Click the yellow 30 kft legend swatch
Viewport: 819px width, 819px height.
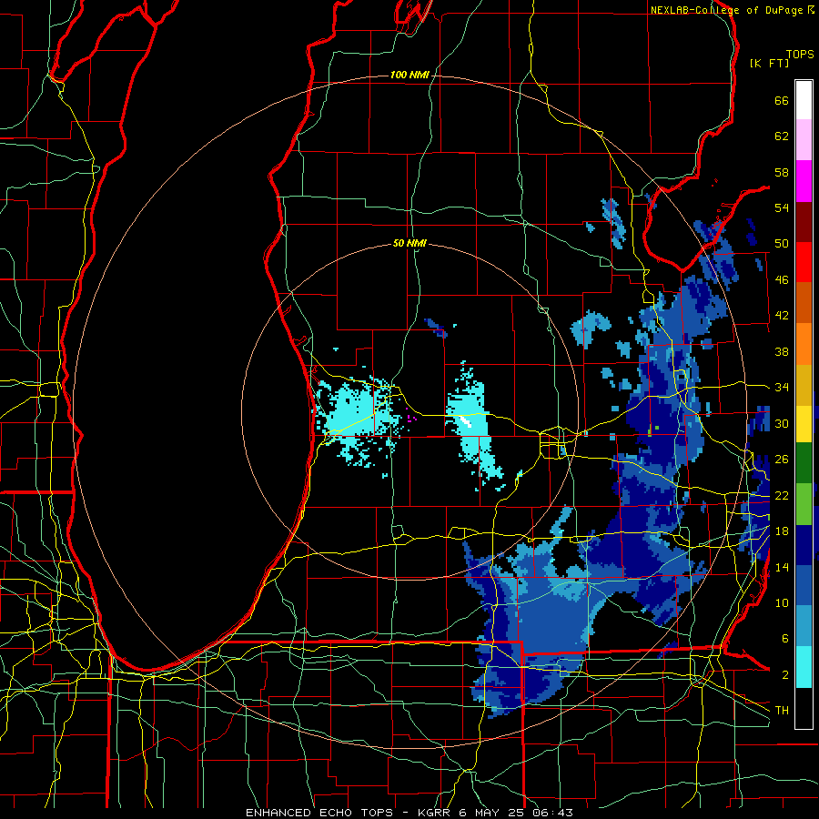(x=804, y=423)
